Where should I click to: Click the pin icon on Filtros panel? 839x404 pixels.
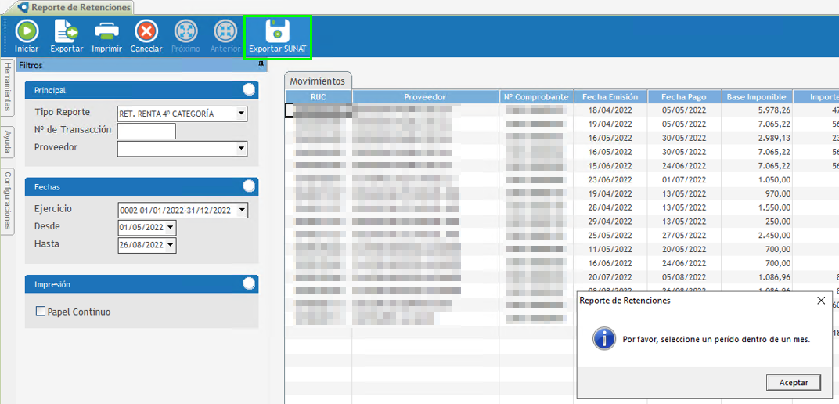(x=261, y=65)
